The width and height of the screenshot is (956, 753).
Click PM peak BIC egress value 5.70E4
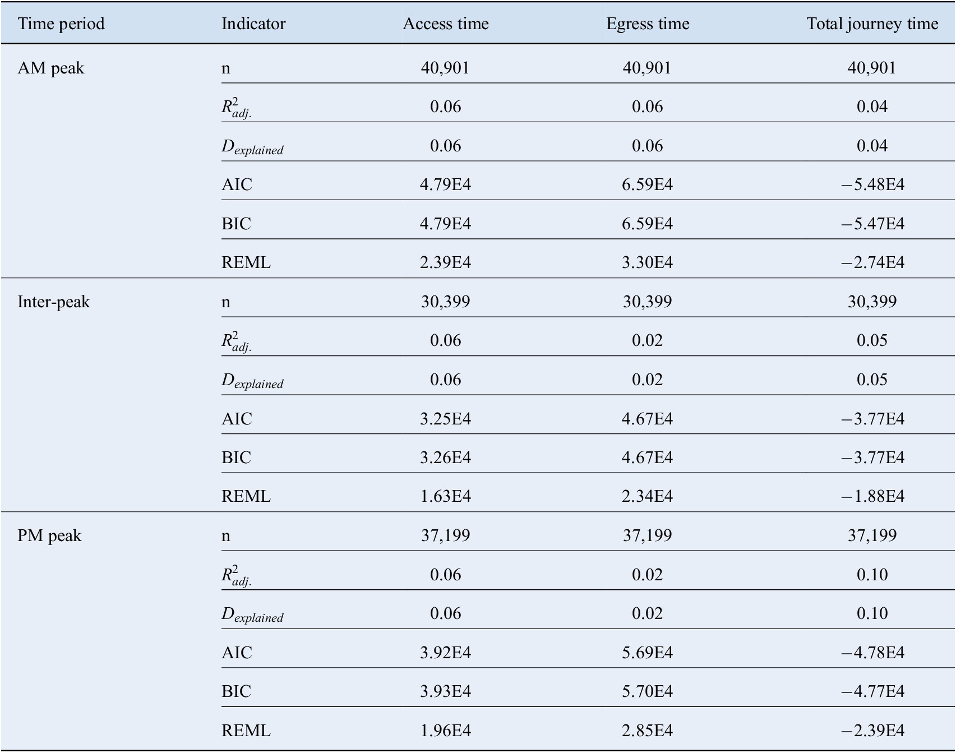(x=648, y=692)
